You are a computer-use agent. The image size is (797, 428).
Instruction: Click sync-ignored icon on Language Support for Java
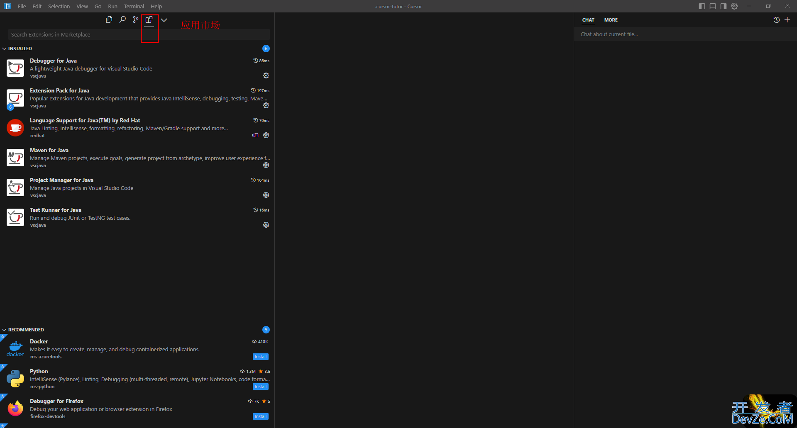click(255, 135)
